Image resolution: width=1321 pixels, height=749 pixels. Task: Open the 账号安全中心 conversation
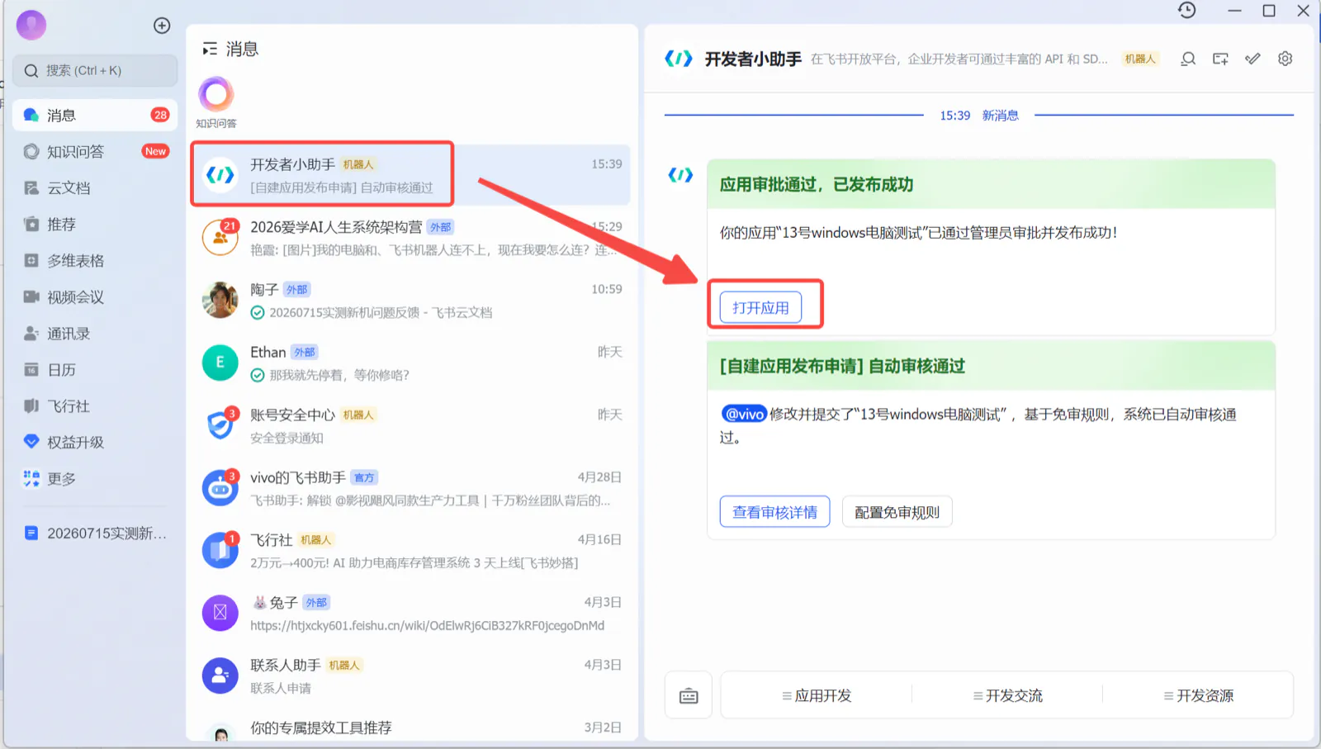411,426
